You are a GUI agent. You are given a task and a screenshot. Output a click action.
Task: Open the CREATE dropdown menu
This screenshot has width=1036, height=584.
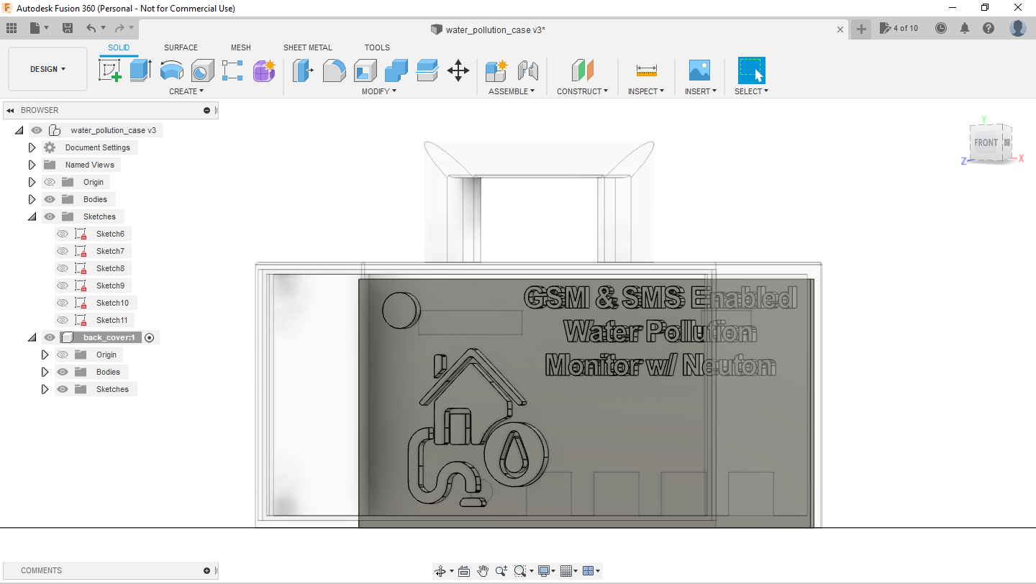coord(186,91)
